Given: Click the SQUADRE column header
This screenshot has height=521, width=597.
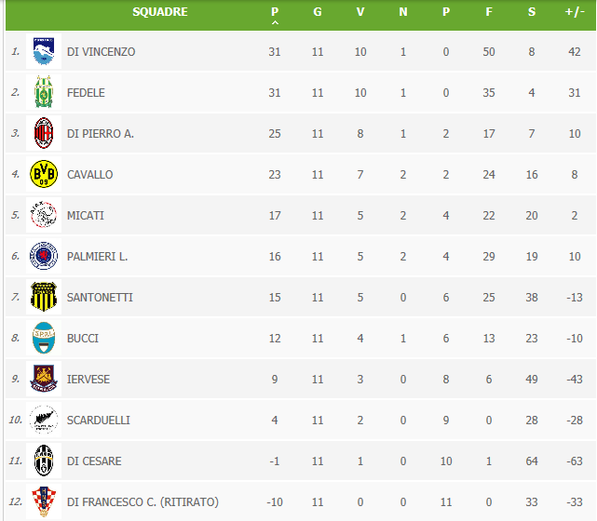Looking at the screenshot, I should click(160, 12).
